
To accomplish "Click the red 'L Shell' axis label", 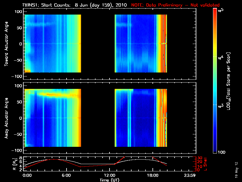I will [205, 164].
